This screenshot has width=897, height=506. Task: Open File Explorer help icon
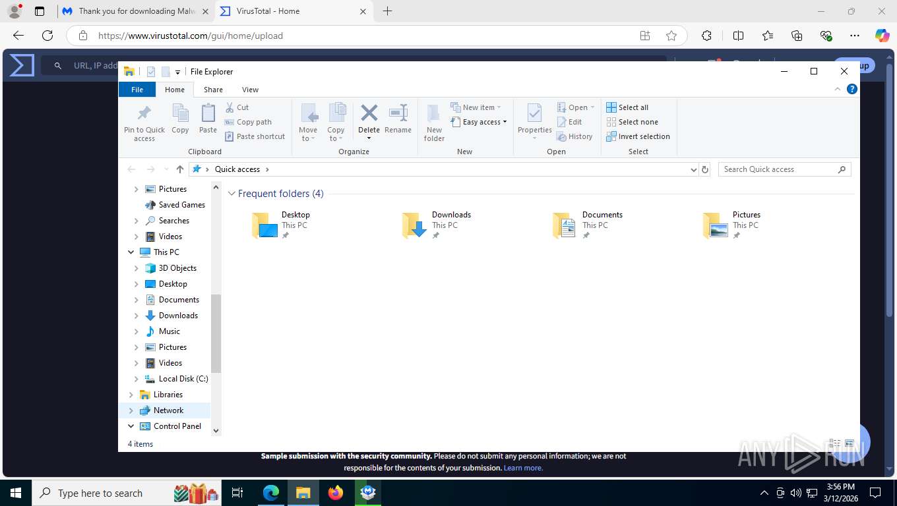851,89
